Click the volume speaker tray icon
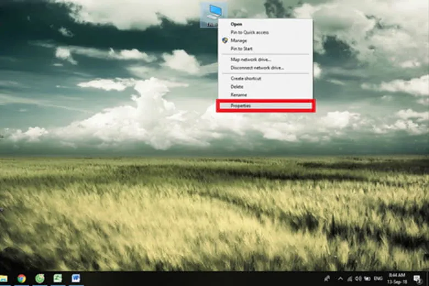429x286 pixels. (359, 279)
